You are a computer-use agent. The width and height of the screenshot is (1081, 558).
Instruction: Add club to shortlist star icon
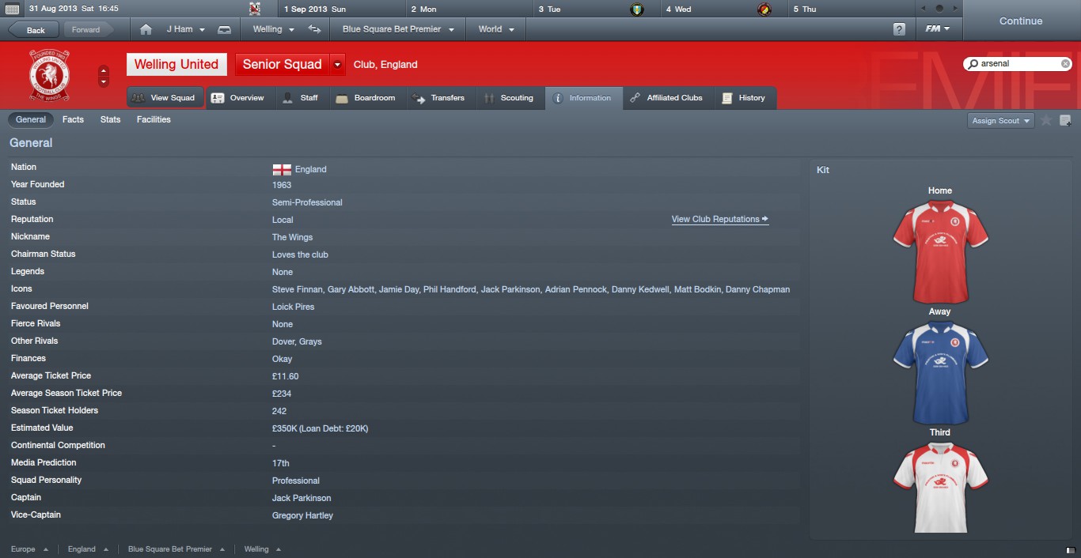(1046, 120)
